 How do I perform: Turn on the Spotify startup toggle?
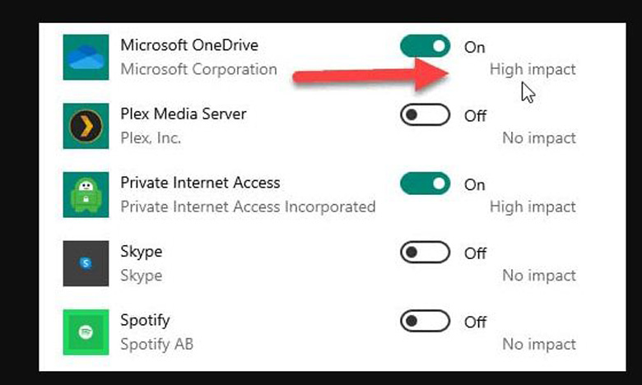pos(426,322)
